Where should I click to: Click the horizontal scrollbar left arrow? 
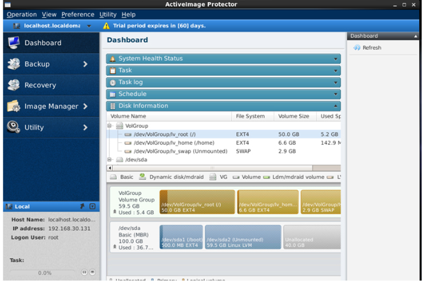(110, 168)
